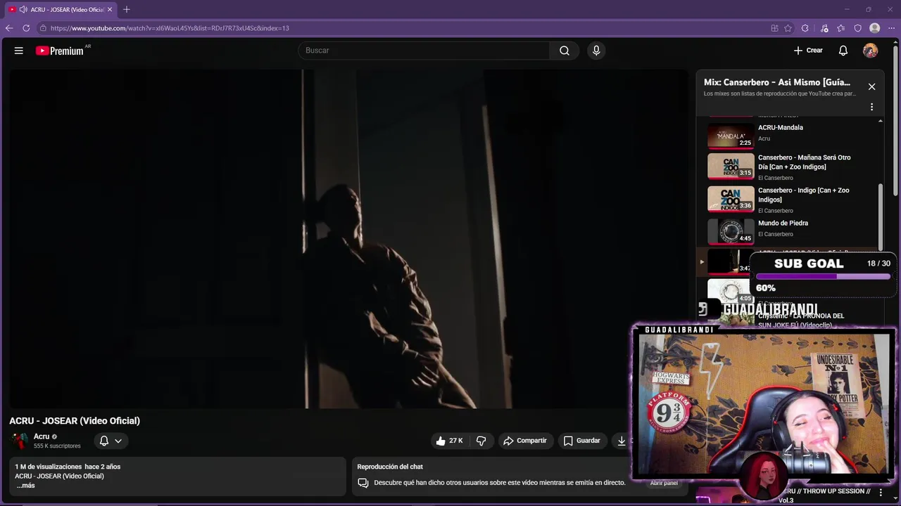The image size is (901, 506).
Task: Share the video via Compartir
Action: point(525,441)
